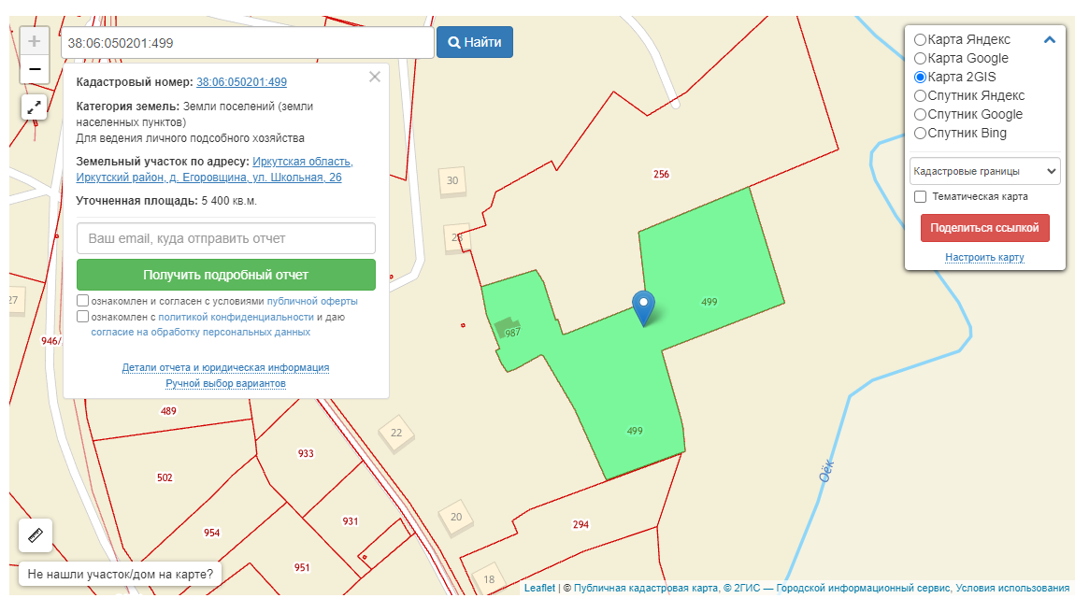
Task: Click the Оёк river label
Action: (827, 471)
